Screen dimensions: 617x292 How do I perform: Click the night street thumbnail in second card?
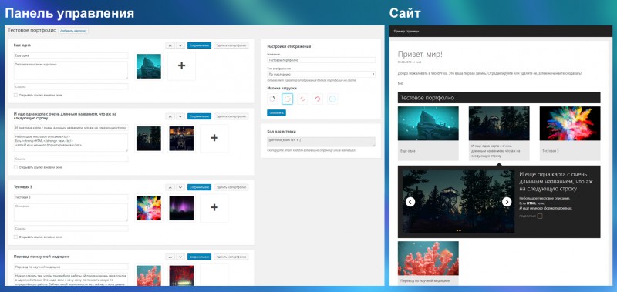(181, 138)
